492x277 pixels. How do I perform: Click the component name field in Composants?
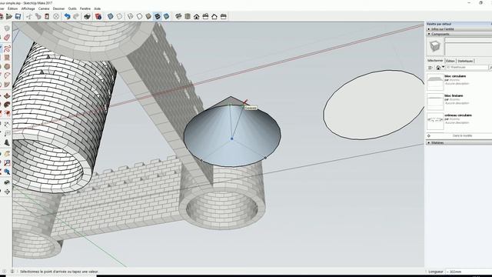pos(468,40)
